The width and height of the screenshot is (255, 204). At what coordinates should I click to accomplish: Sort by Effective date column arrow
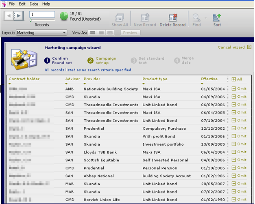point(202,84)
